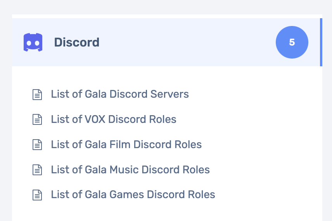The width and height of the screenshot is (332, 221).
Task: Open List of Gala Discord Servers article
Action: coord(120,94)
